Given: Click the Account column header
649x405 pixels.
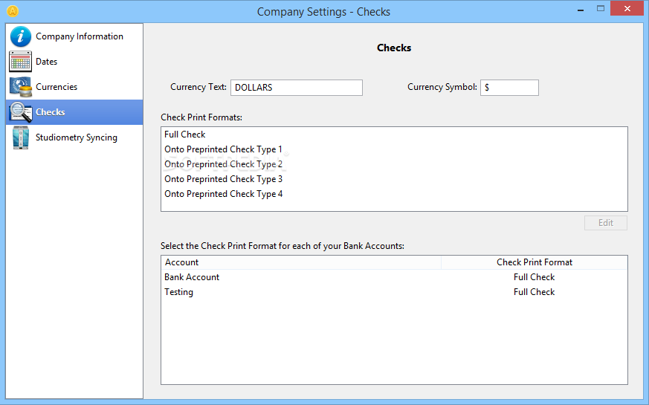Looking at the screenshot, I should coord(301,262).
